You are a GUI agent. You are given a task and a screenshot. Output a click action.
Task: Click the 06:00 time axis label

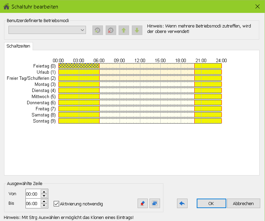pos(99,60)
